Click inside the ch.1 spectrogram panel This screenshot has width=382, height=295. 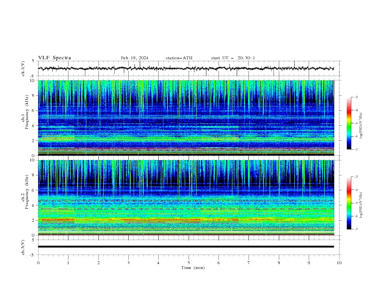(186, 118)
